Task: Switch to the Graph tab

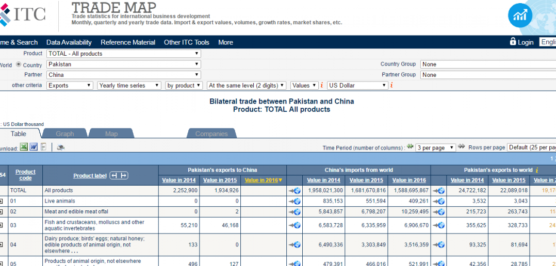Action: [x=65, y=134]
